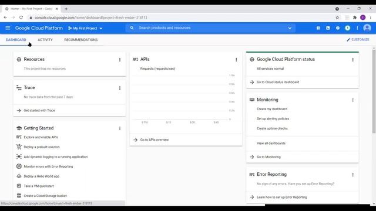
Task: Activate Cloud Shell icon
Action: tap(328, 28)
